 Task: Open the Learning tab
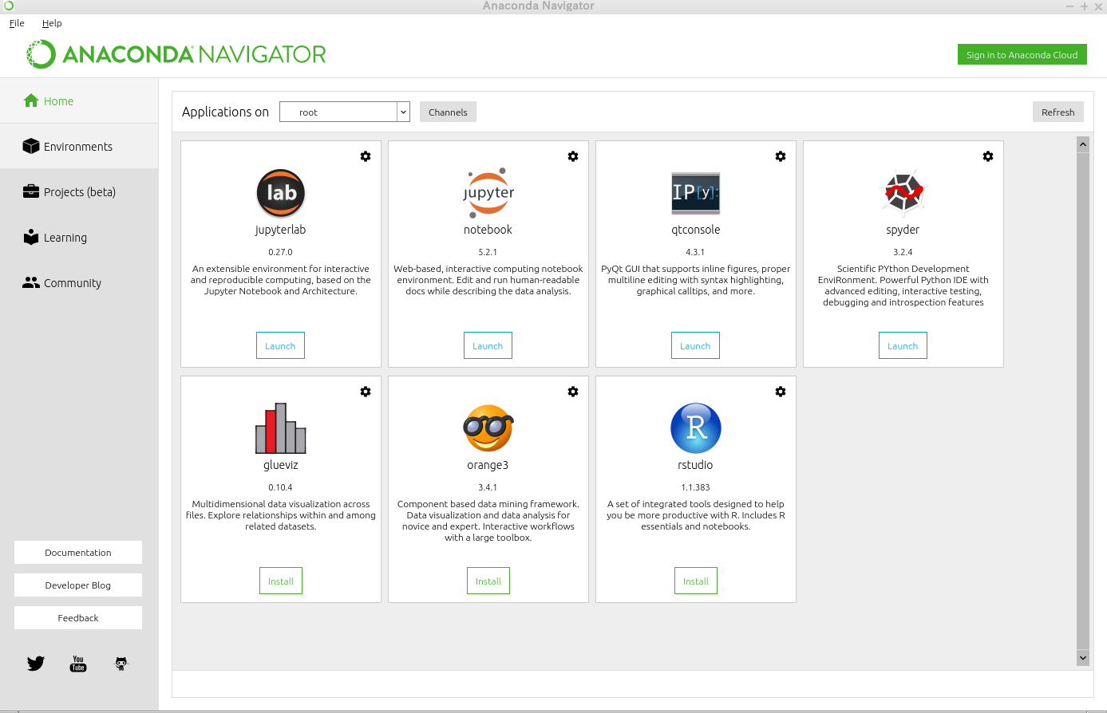(x=79, y=238)
